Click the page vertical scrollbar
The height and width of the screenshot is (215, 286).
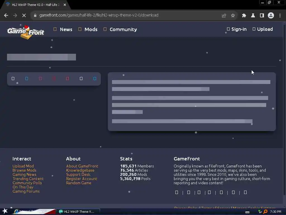(x=284, y=110)
